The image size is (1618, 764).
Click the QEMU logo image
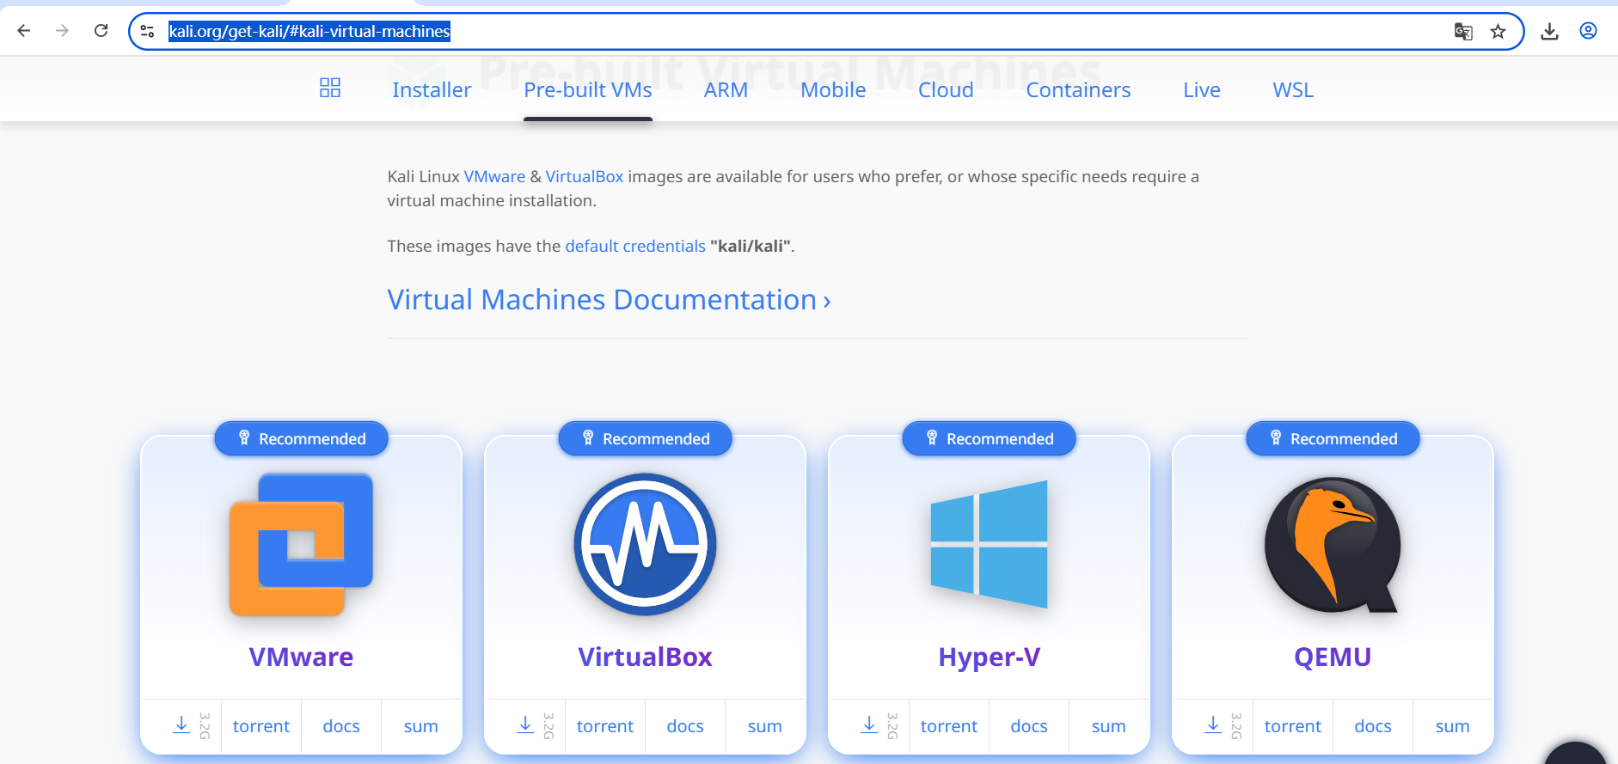click(x=1333, y=545)
